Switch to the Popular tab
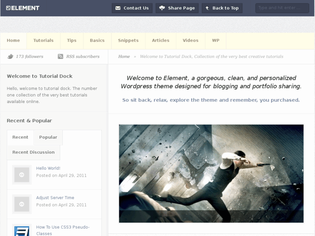 [x=48, y=137]
